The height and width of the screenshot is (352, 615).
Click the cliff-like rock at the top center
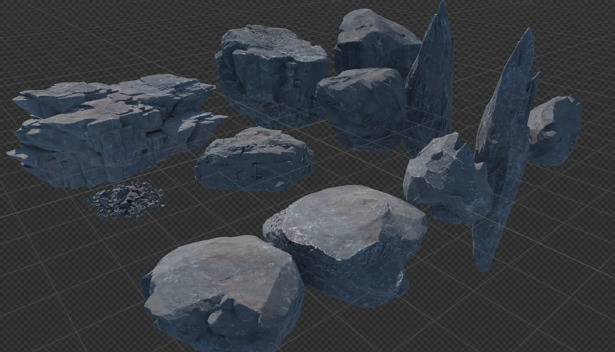pos(273,68)
